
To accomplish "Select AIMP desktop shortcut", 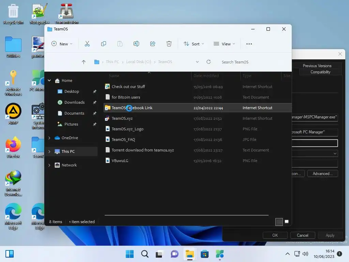I will (x=13, y=114).
